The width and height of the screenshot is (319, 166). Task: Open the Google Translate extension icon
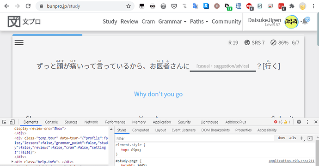point(195,6)
